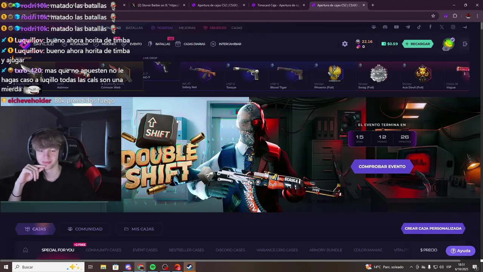Open the Ace Devil (Foil) sticker drop
Viewport: 483px width, 272px height.
(423, 76)
